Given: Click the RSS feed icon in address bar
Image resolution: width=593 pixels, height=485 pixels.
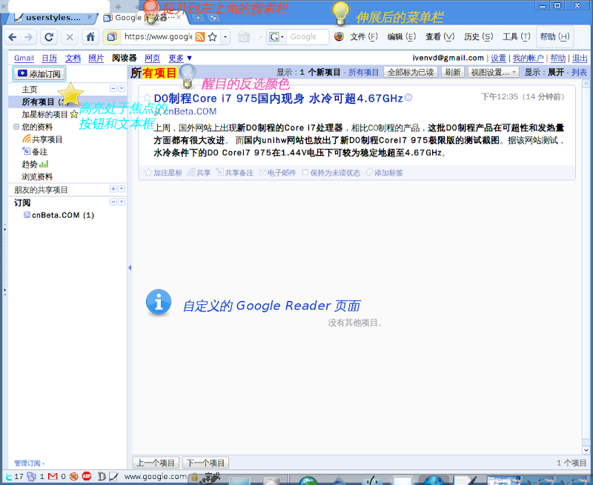Looking at the screenshot, I should click(200, 36).
